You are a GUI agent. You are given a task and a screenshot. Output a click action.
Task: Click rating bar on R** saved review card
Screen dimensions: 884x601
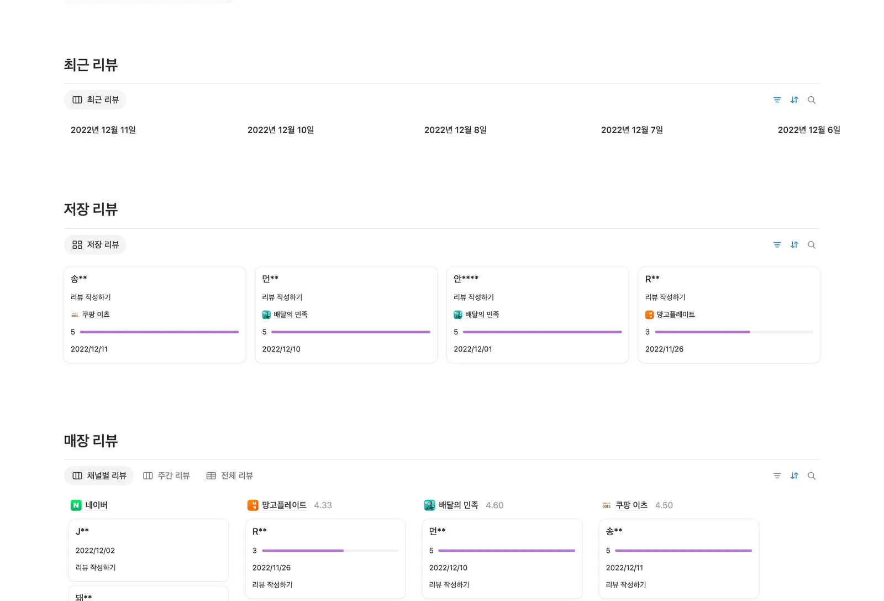click(x=734, y=332)
